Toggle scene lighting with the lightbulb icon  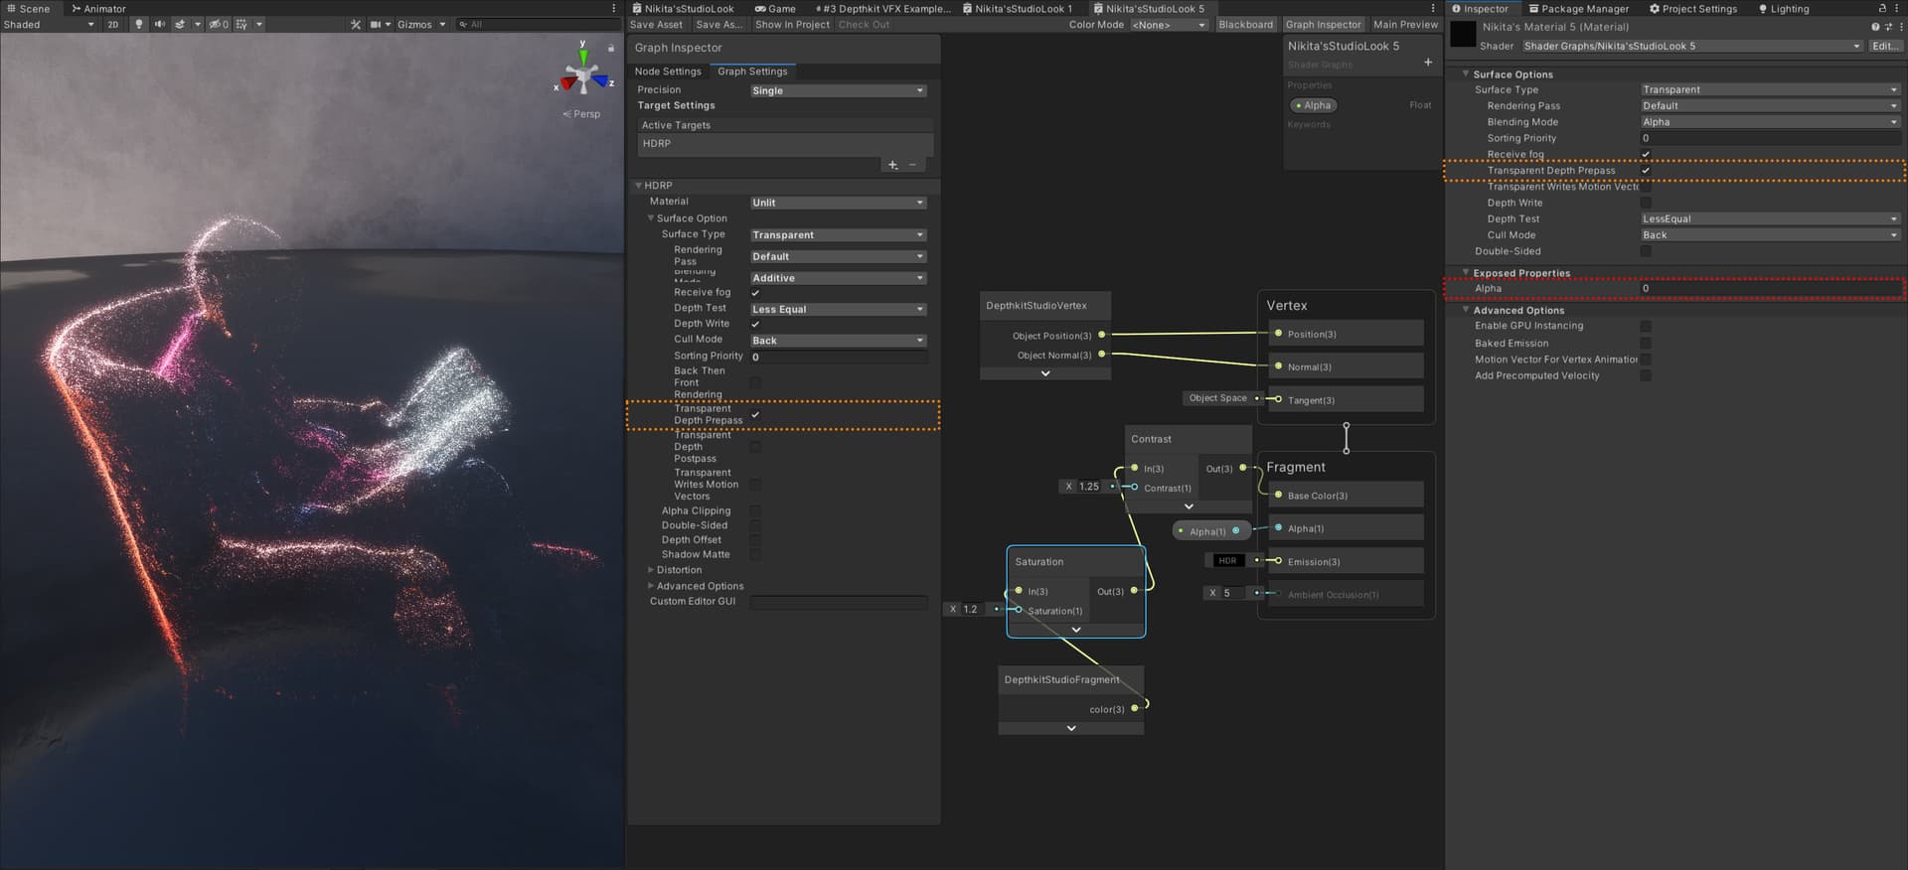coord(138,24)
